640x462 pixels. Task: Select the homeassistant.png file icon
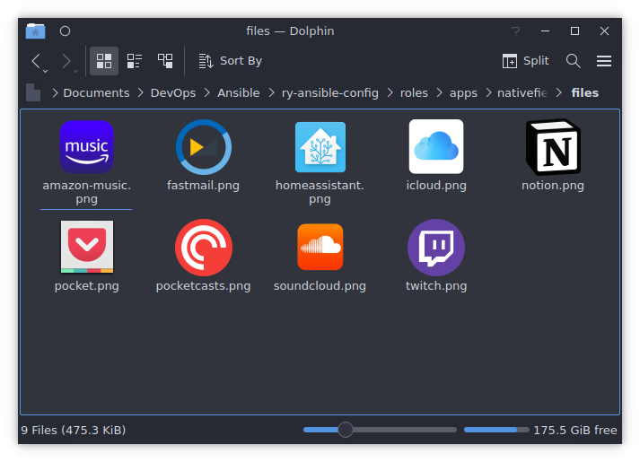click(320, 147)
